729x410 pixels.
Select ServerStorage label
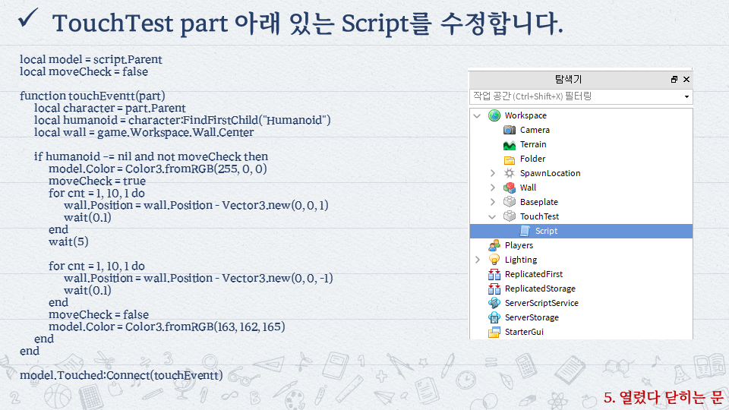(x=532, y=317)
